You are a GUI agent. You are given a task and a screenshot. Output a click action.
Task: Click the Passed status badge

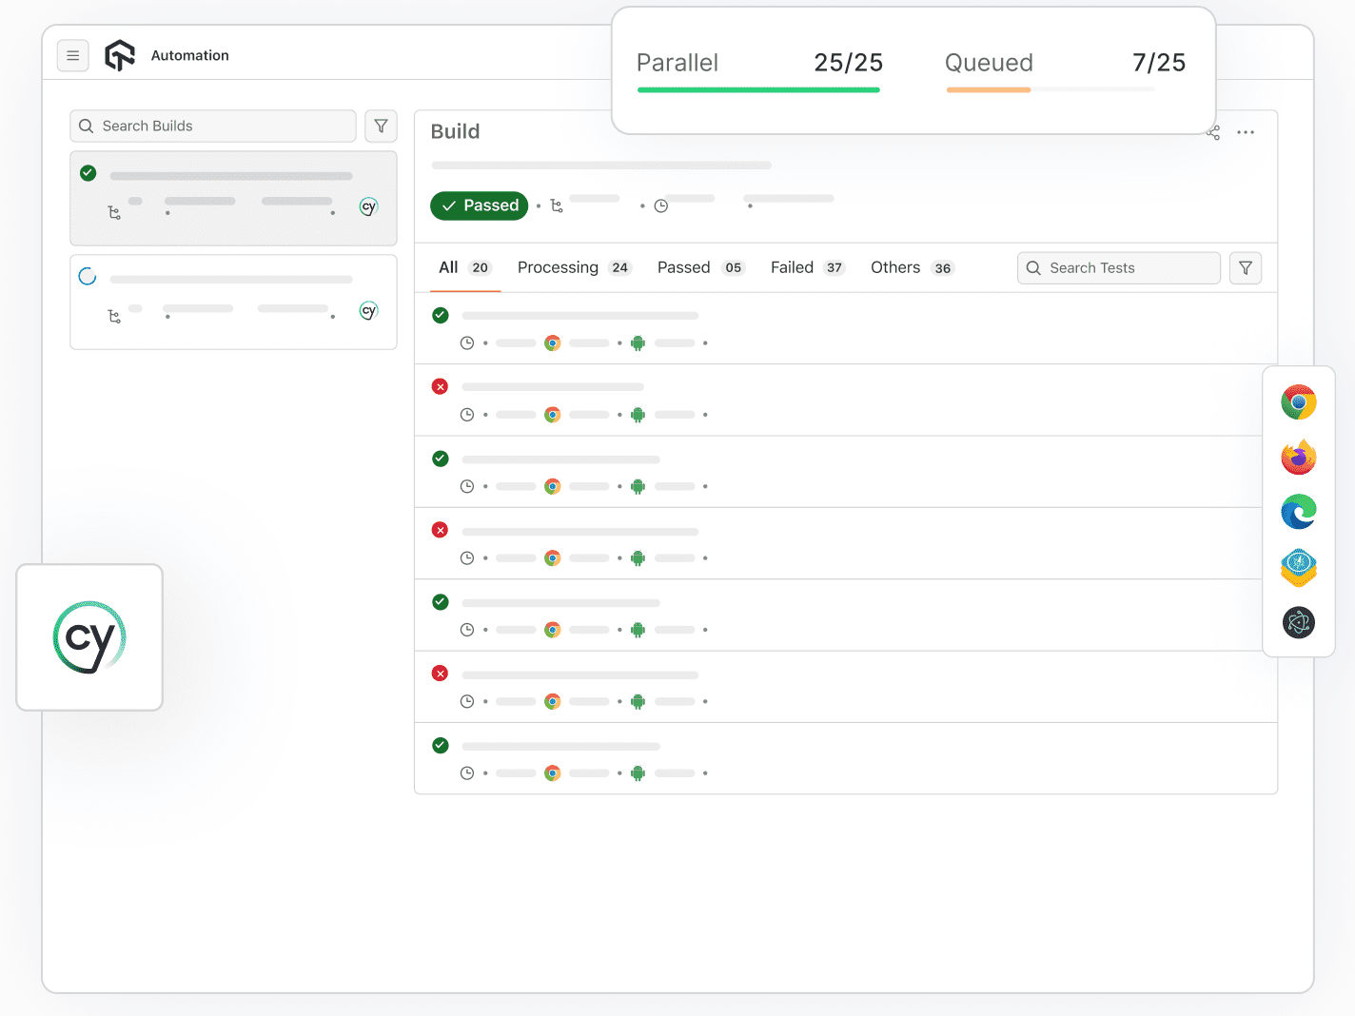tap(479, 205)
